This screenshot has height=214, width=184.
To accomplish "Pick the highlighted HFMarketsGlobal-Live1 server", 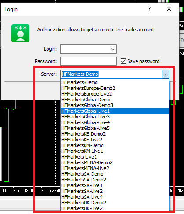I will point(115,111).
